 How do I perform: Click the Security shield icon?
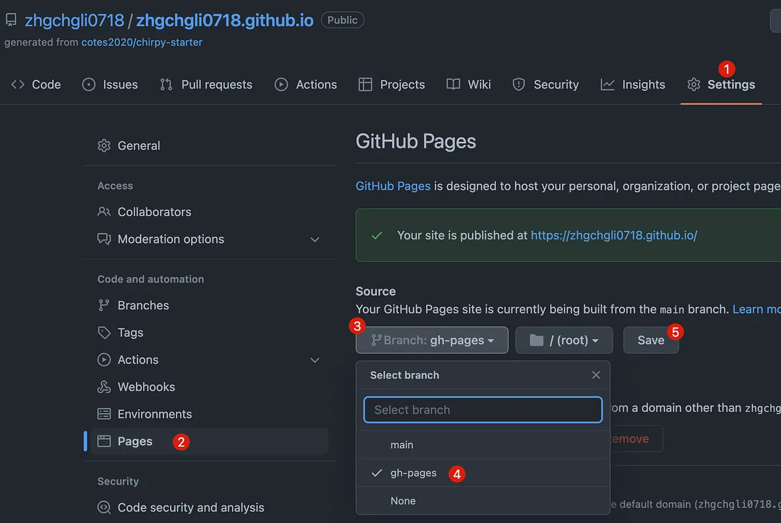[x=519, y=85]
